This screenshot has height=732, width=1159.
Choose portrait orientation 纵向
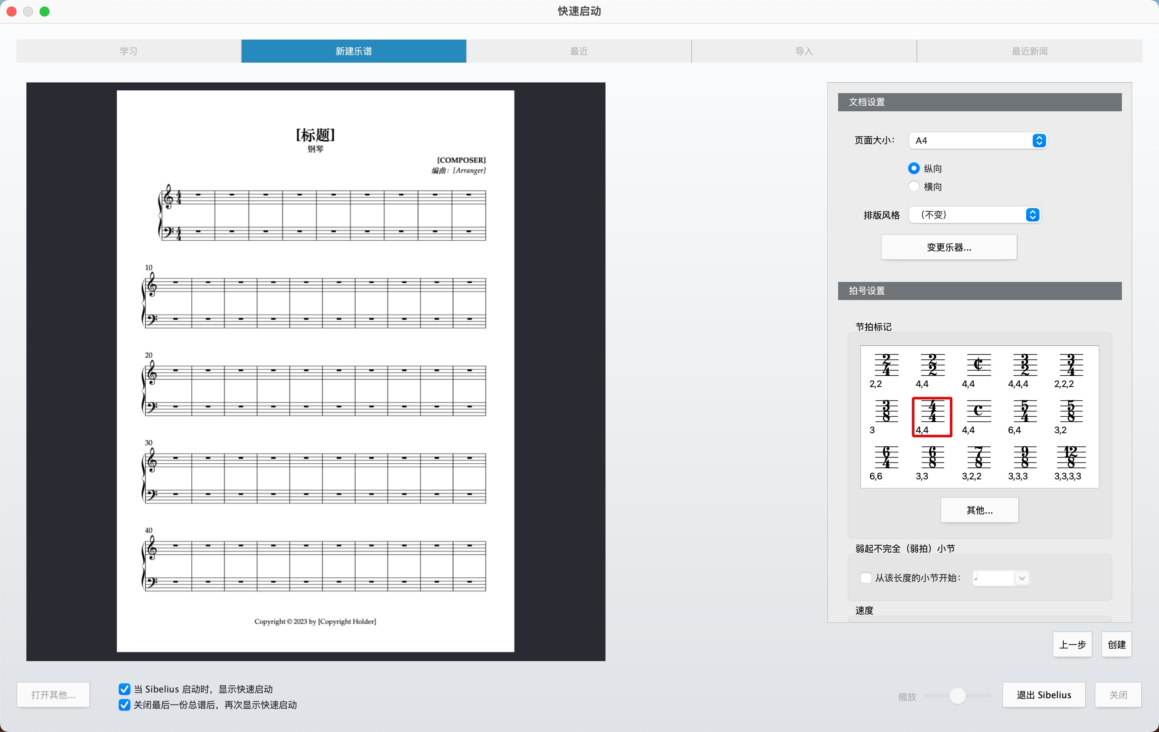[x=914, y=168]
